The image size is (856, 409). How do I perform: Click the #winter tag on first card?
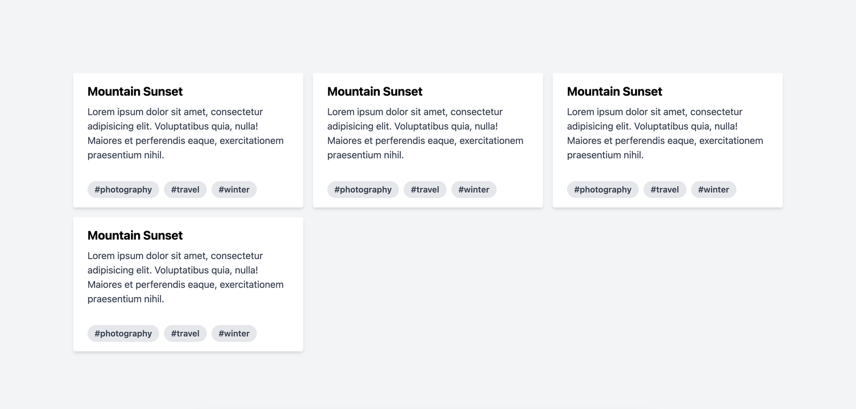[x=234, y=190]
